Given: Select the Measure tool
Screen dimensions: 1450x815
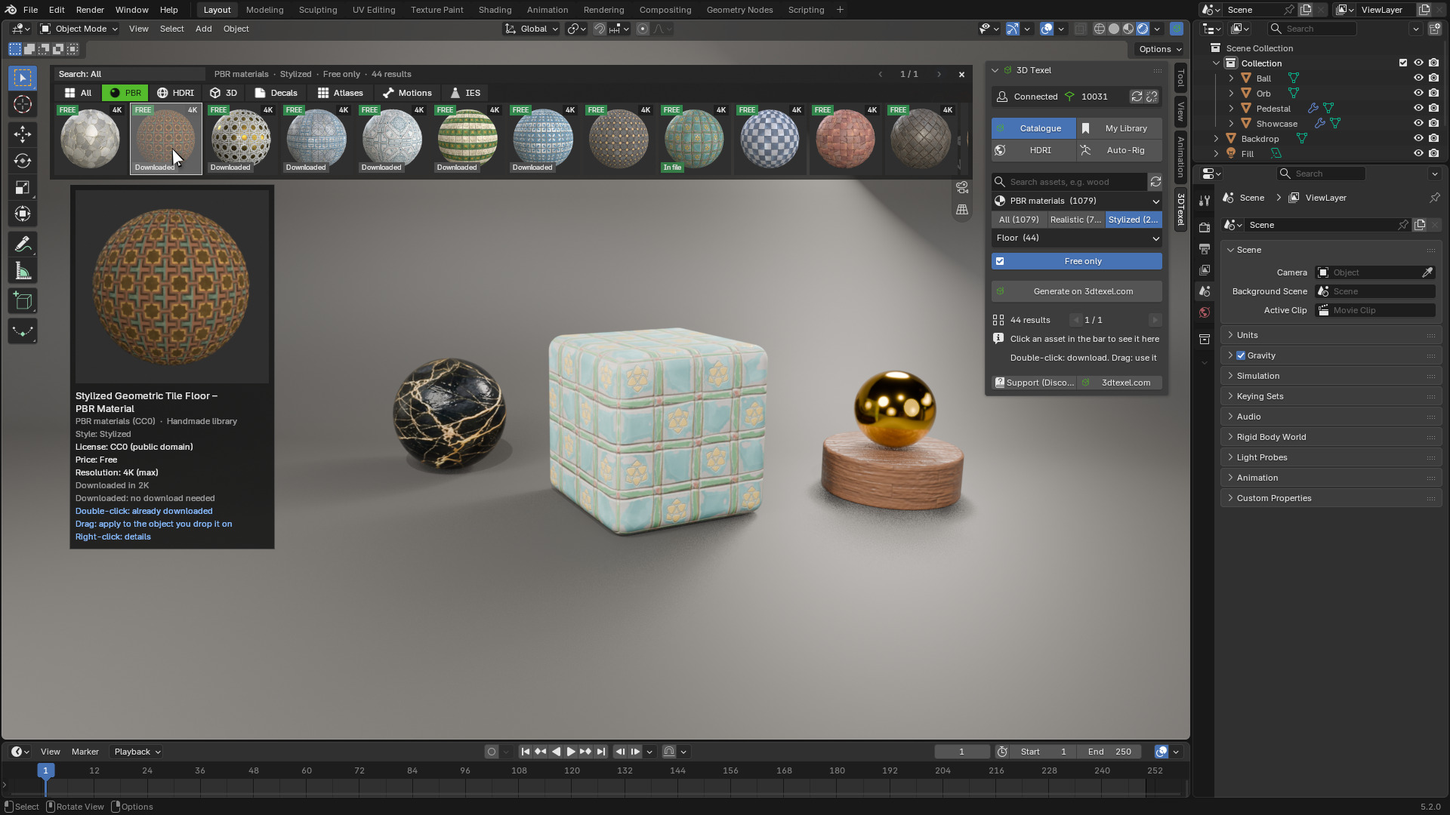Looking at the screenshot, I should 23,271.
